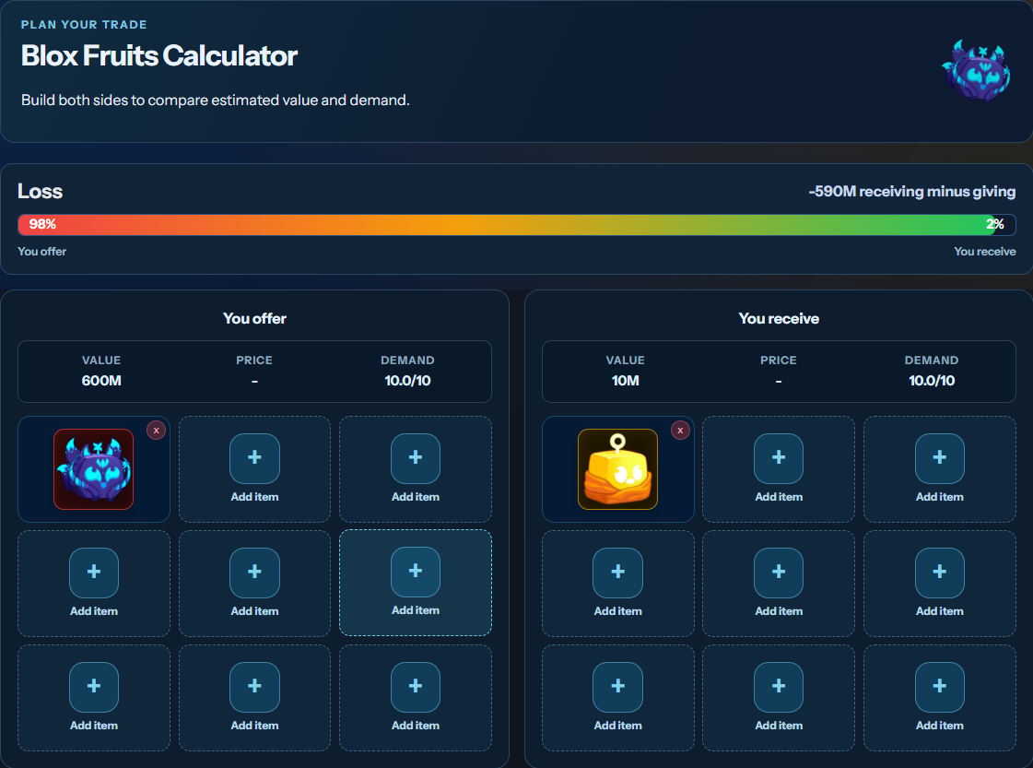This screenshot has width=1033, height=768.
Task: Add item in bottom-left corner slot of You offer
Action: (94, 697)
